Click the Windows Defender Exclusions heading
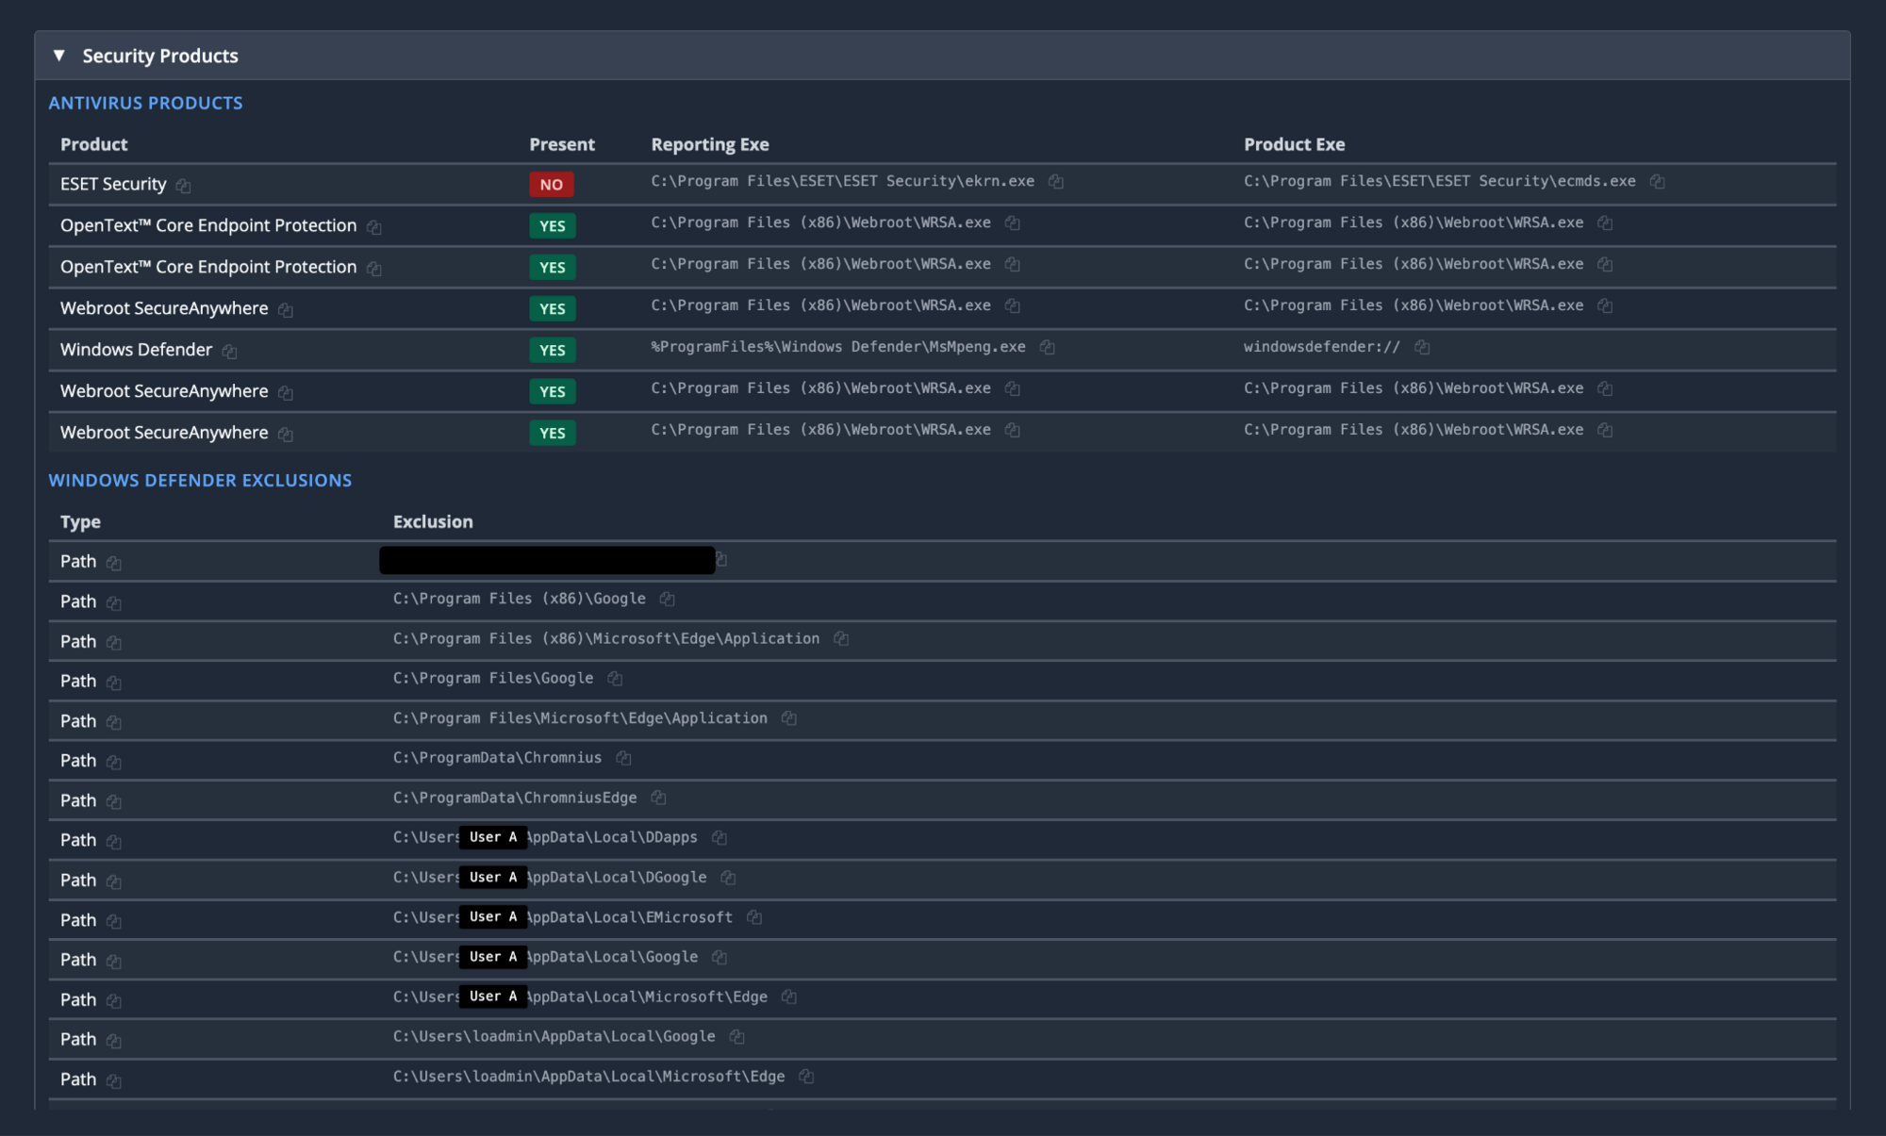The height and width of the screenshot is (1136, 1886). pyautogui.click(x=200, y=480)
